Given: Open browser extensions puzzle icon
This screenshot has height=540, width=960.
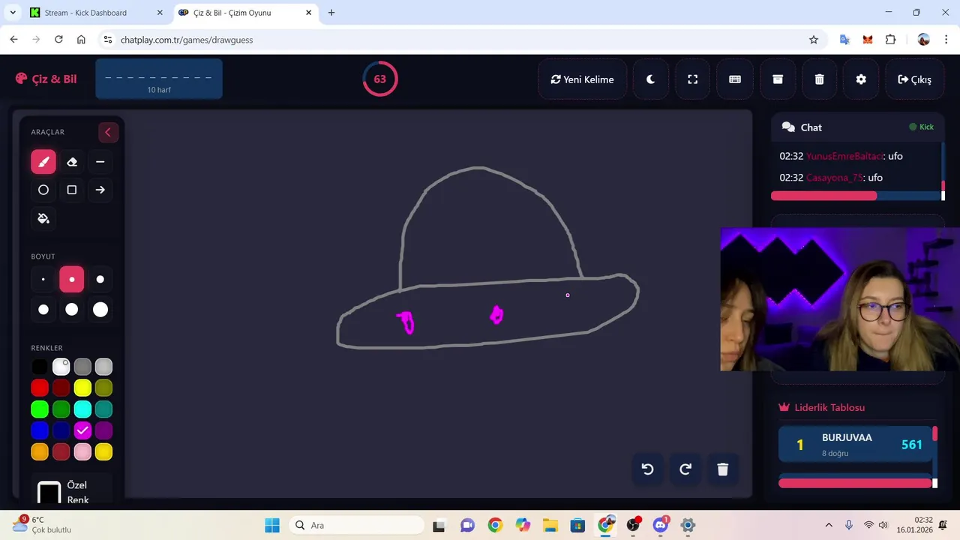Looking at the screenshot, I should 891,40.
